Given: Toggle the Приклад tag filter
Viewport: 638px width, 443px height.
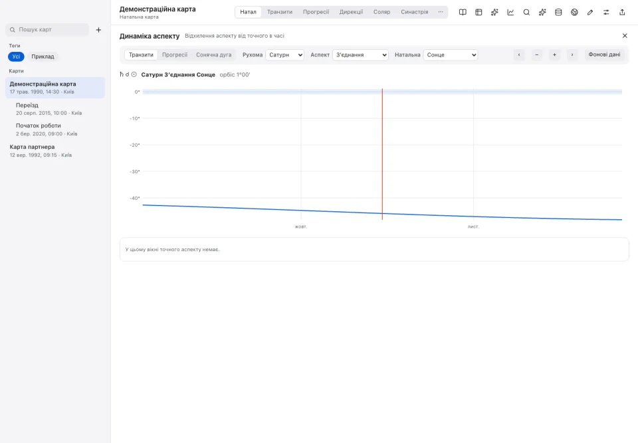Looking at the screenshot, I should click(x=43, y=56).
